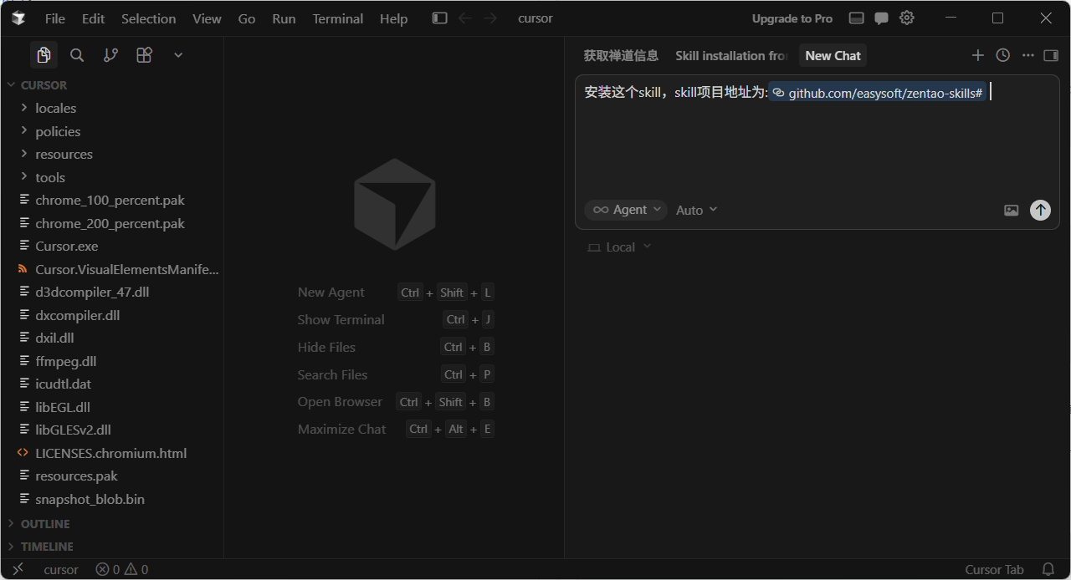Screen dimensions: 1071x580
Task: Select snapshot_blob.bin file
Action: (x=112, y=499)
